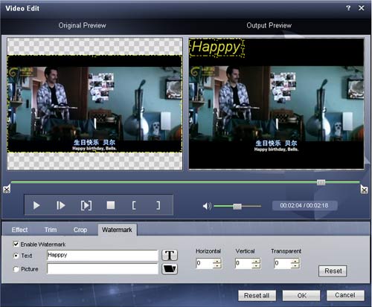Stop video playback
372x307 pixels.
[111, 205]
